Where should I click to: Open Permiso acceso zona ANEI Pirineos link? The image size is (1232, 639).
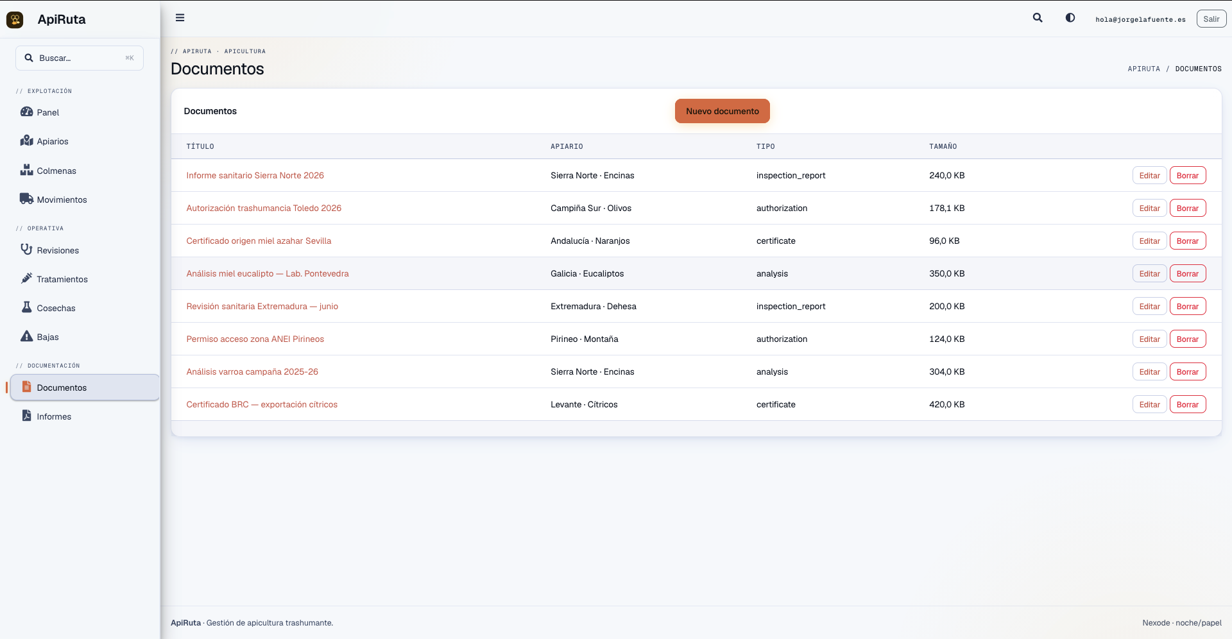tap(255, 339)
